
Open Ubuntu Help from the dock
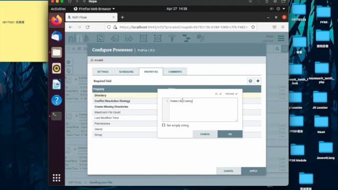(57, 100)
